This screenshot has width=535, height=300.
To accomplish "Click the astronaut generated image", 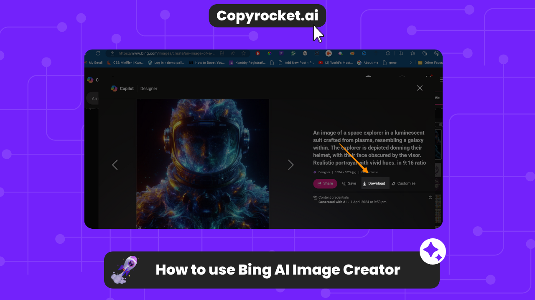I will click(203, 163).
